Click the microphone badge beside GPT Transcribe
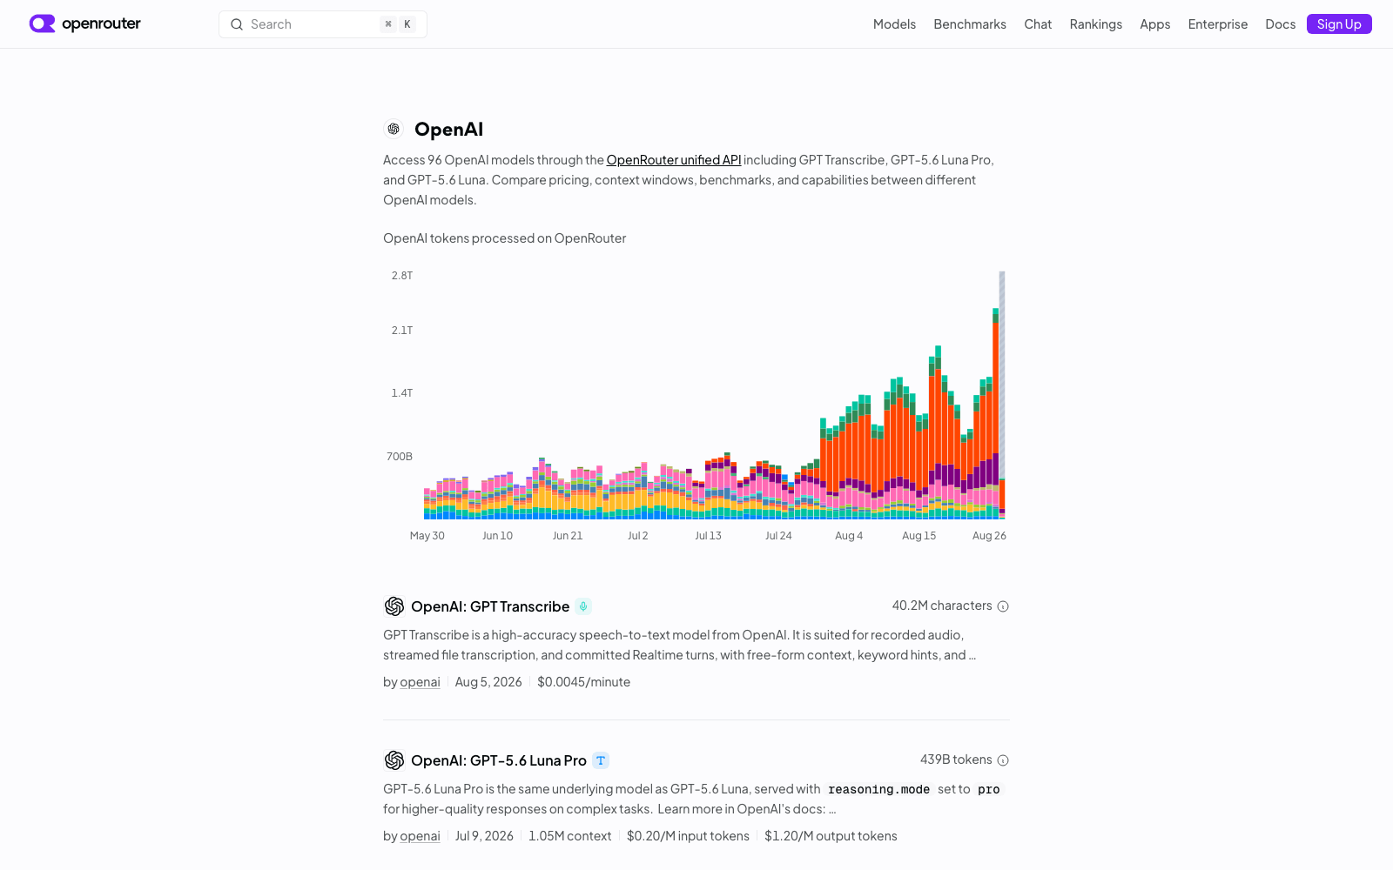The height and width of the screenshot is (870, 1393). [583, 606]
